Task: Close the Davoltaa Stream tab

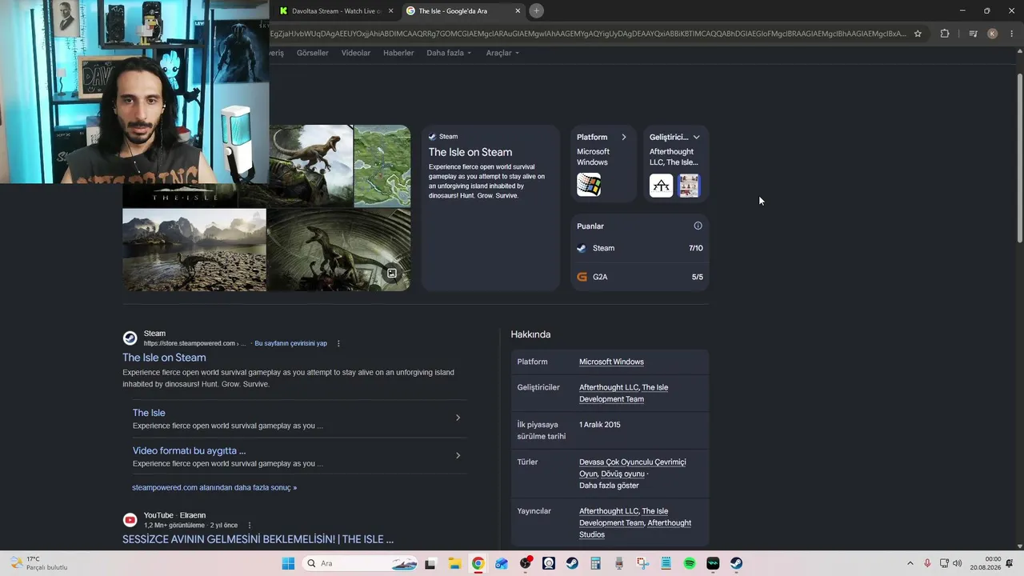Action: click(x=390, y=11)
